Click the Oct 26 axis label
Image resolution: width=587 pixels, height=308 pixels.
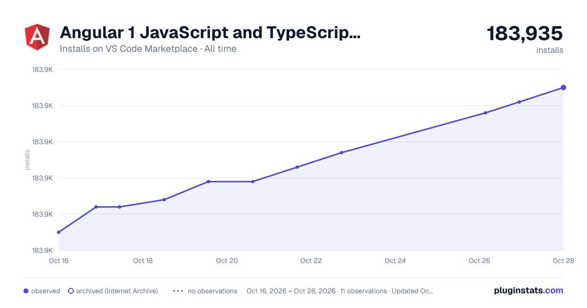pos(479,261)
